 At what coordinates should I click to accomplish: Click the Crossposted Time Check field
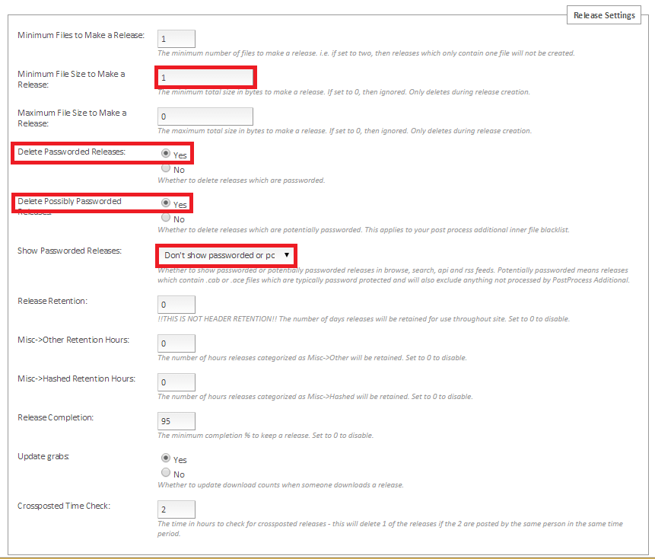click(176, 509)
